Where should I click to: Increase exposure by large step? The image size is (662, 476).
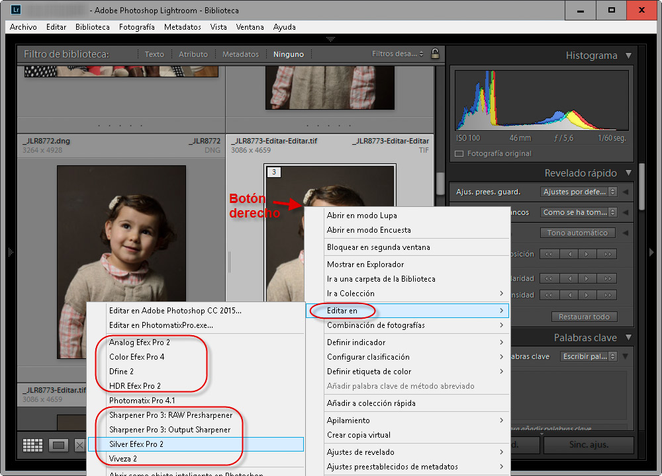608,255
